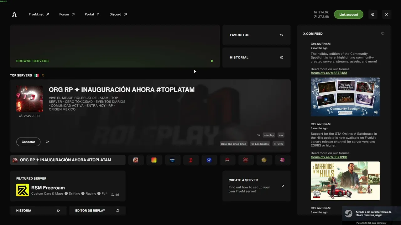Select the woman portrait server icon
The width and height of the screenshot is (401, 225).
pos(136,160)
